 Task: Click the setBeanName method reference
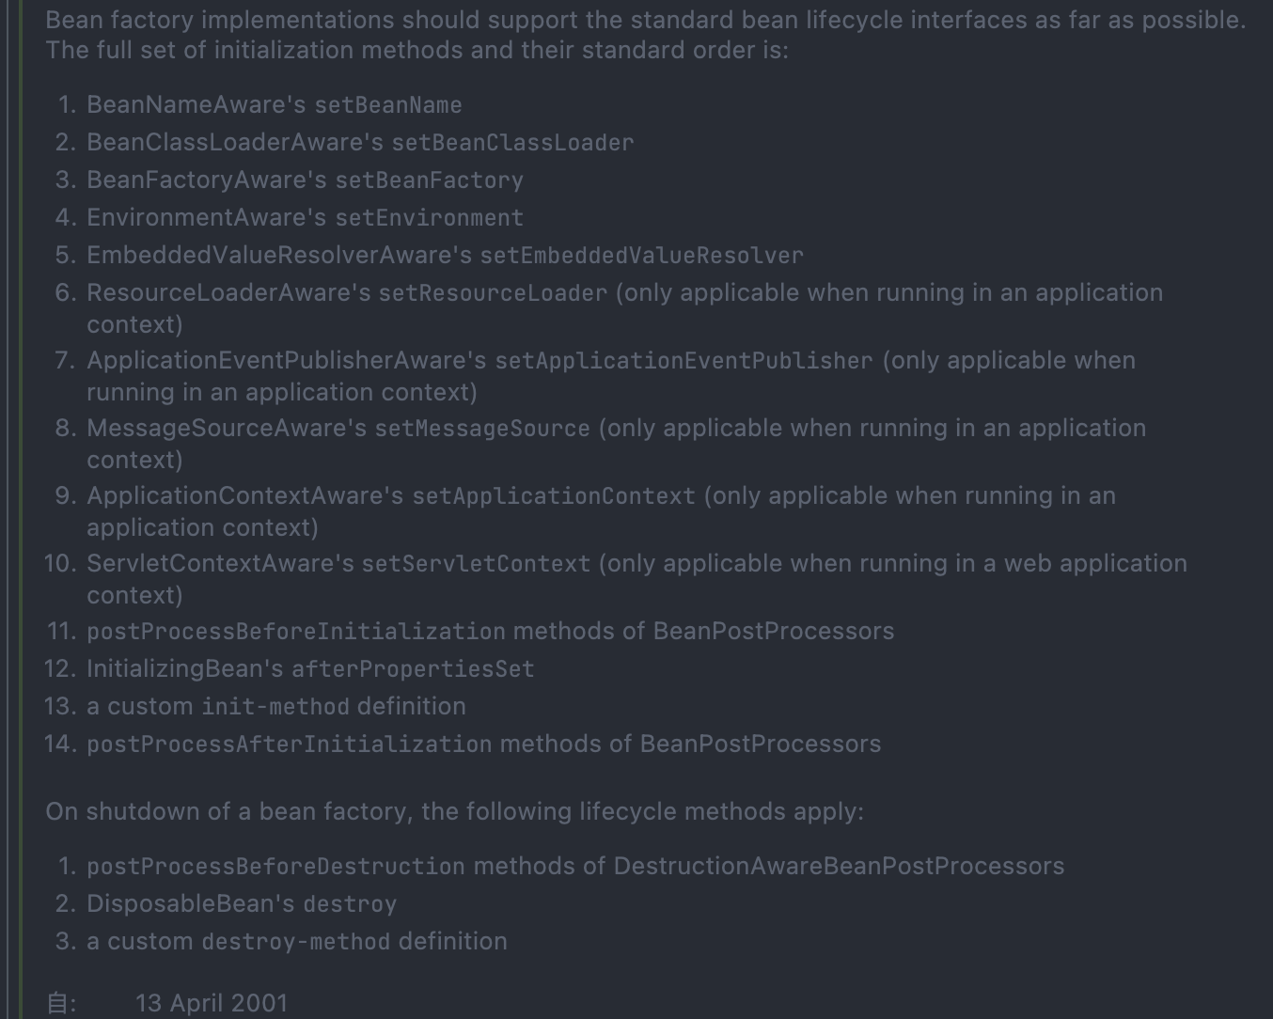(x=387, y=105)
